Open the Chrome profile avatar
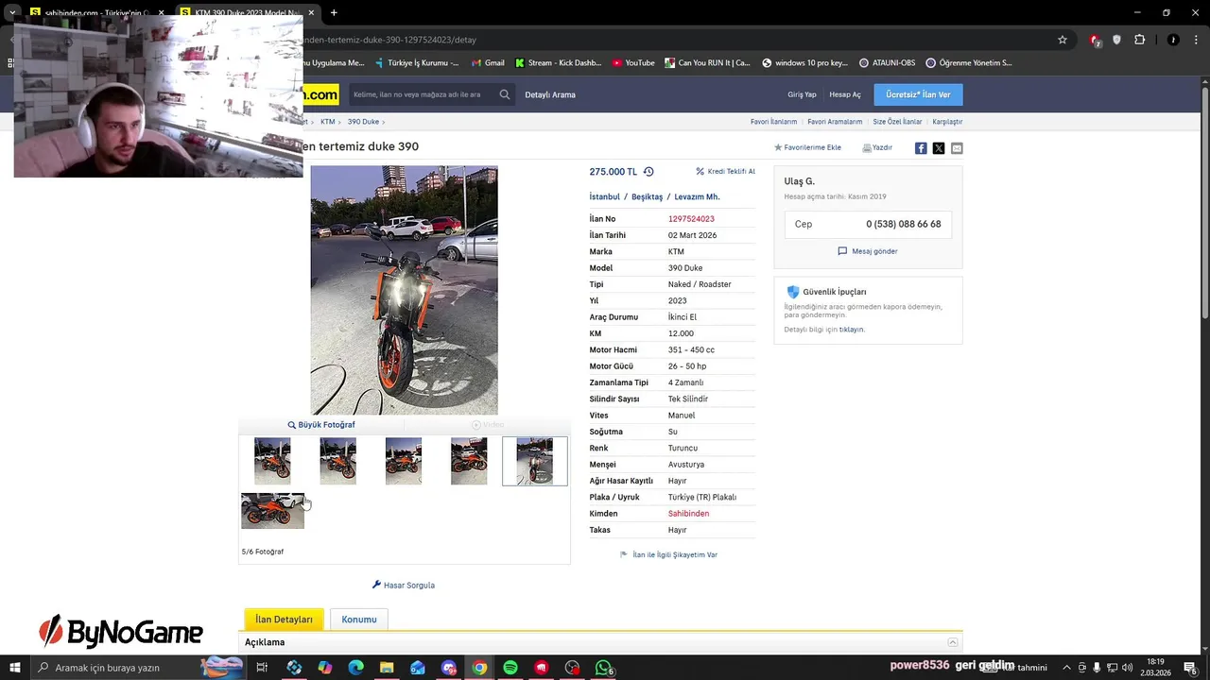 click(x=1173, y=40)
